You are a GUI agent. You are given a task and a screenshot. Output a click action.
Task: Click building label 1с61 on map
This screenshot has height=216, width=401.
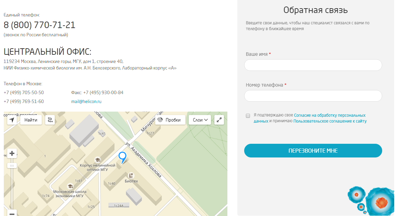click(78, 181)
